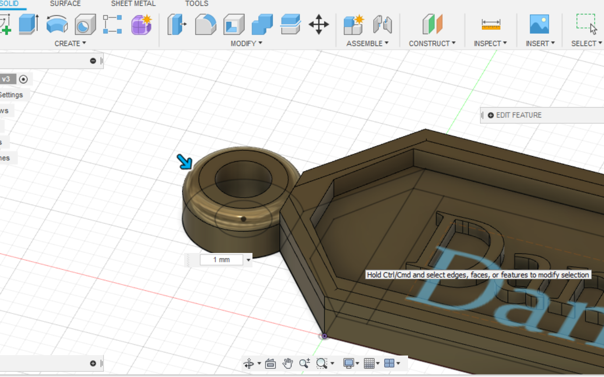This screenshot has width=604, height=377.
Task: Select the Combine tool
Action: coord(262,25)
